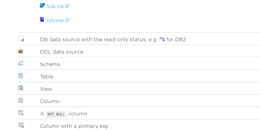Click the Schema icon

coord(21,64)
